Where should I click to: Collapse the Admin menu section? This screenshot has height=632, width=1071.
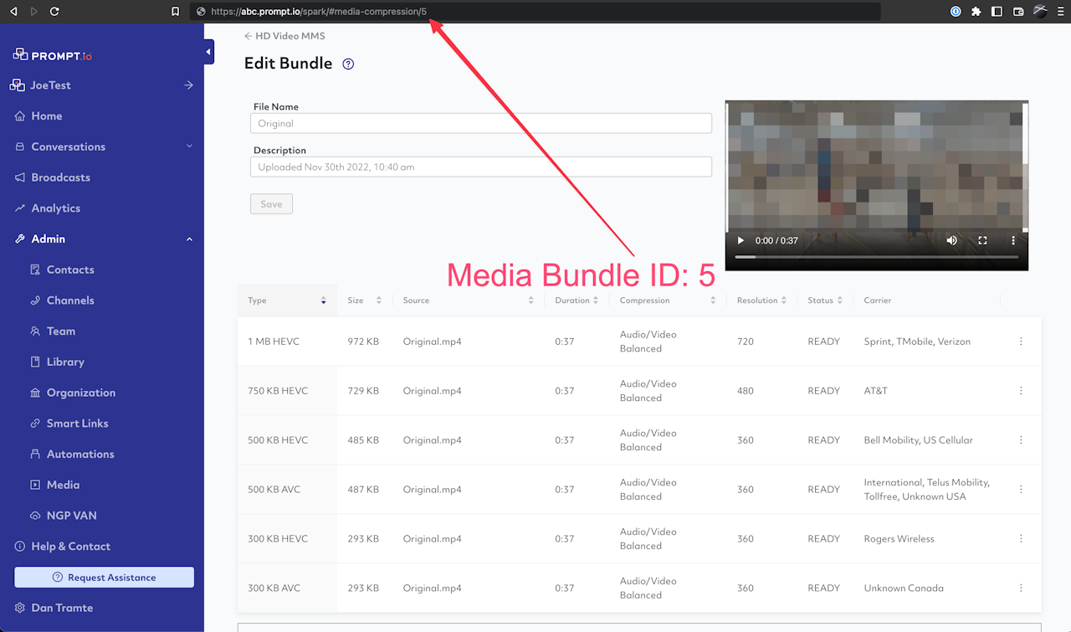pos(189,239)
